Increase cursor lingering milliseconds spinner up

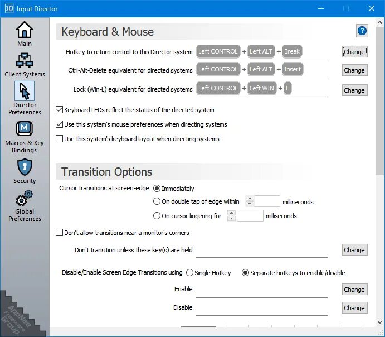click(x=231, y=213)
